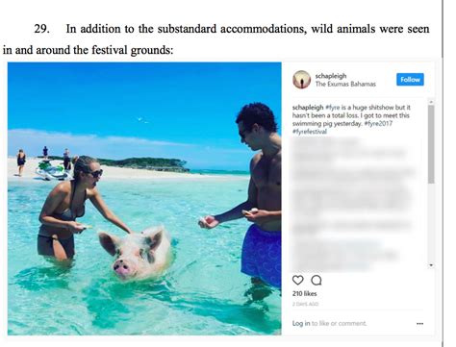This screenshot has height=347, width=456.
Task: Open the three-dots more options menu
Action: [419, 324]
